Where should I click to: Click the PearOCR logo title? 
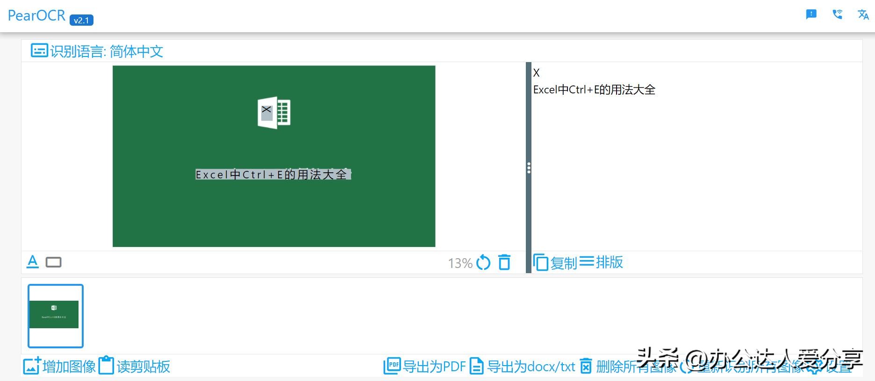click(36, 15)
